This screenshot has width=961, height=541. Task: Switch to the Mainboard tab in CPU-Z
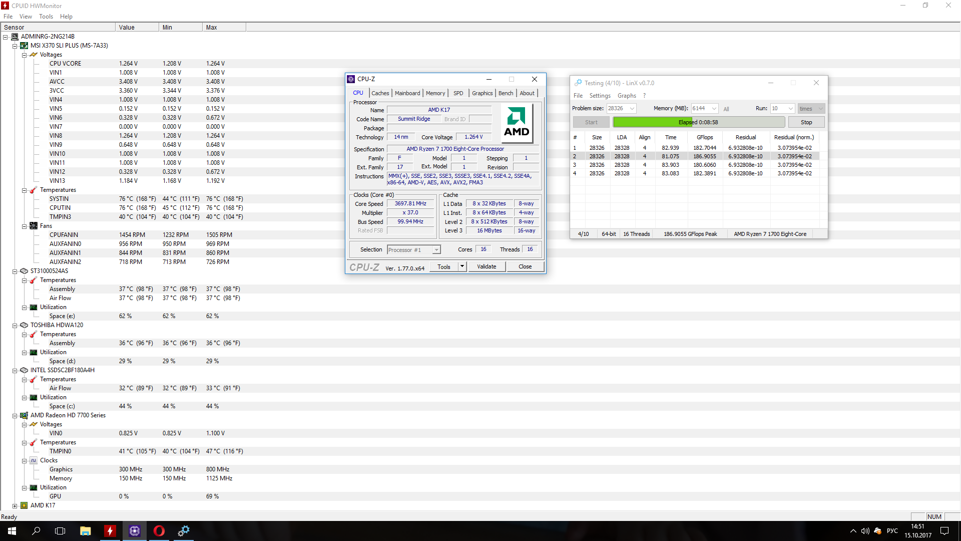click(x=407, y=93)
